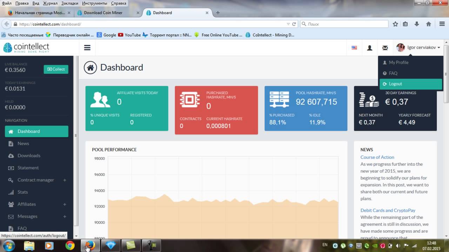Open the bookmarks list icon in toolbar

click(405, 24)
